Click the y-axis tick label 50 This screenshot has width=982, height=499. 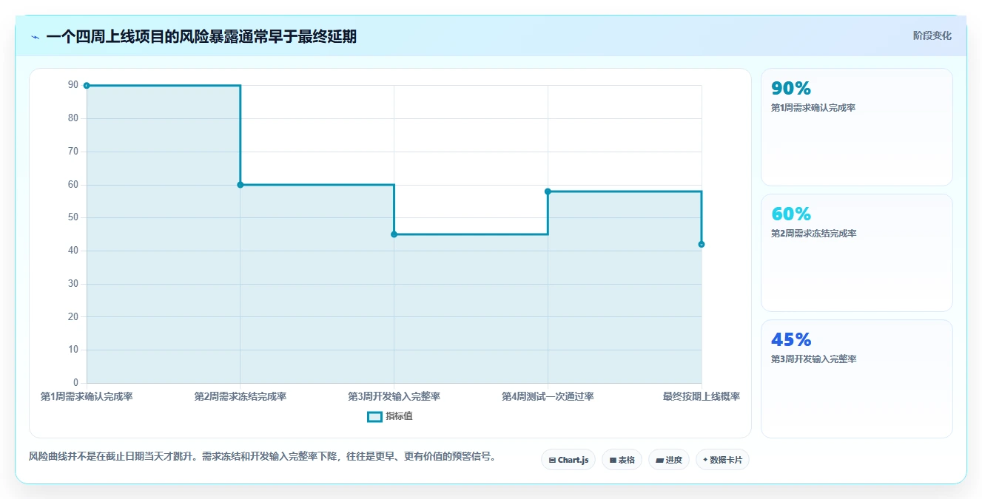73,217
